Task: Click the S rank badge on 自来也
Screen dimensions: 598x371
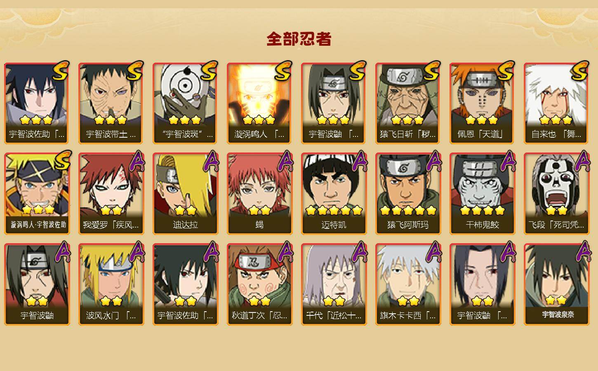Action: [x=580, y=71]
